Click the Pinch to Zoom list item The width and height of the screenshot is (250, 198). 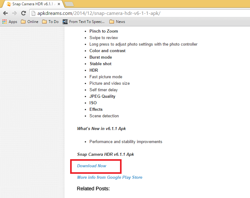(x=103, y=31)
